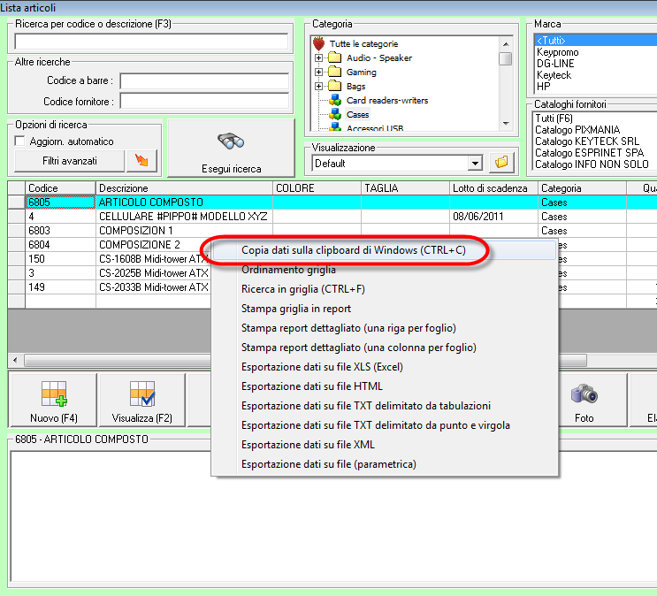Click the grid horizontal scroll left arrow
This screenshot has width=657, height=596.
tap(16, 360)
